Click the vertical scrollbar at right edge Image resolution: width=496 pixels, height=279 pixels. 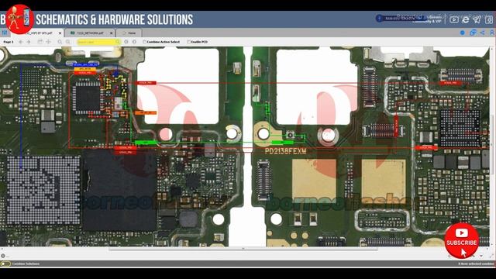[492, 144]
